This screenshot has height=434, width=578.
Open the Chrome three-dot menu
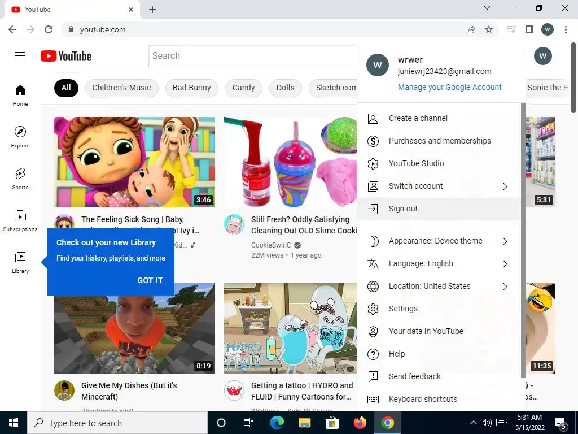pos(566,29)
